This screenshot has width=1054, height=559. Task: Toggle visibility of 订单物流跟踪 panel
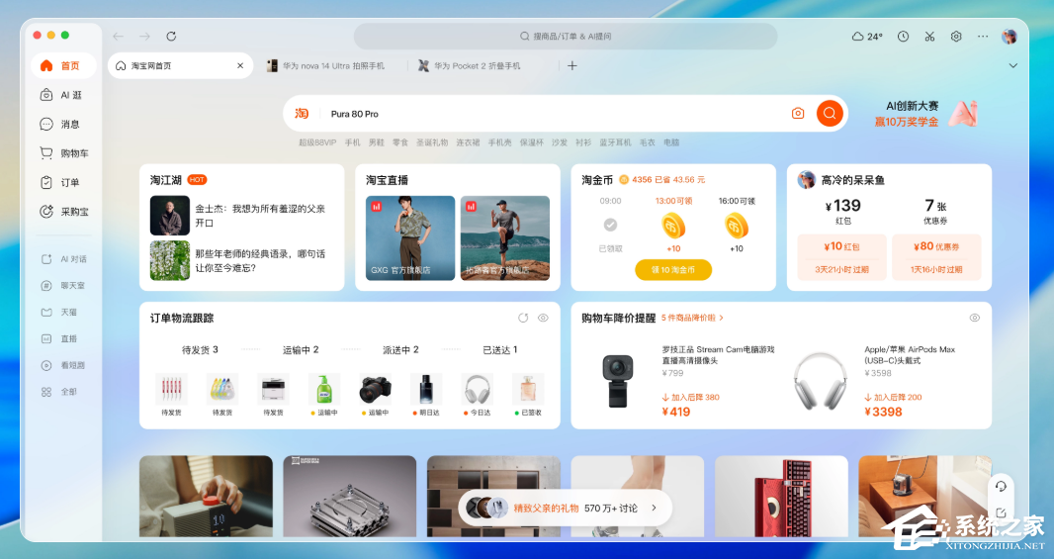[x=543, y=318]
